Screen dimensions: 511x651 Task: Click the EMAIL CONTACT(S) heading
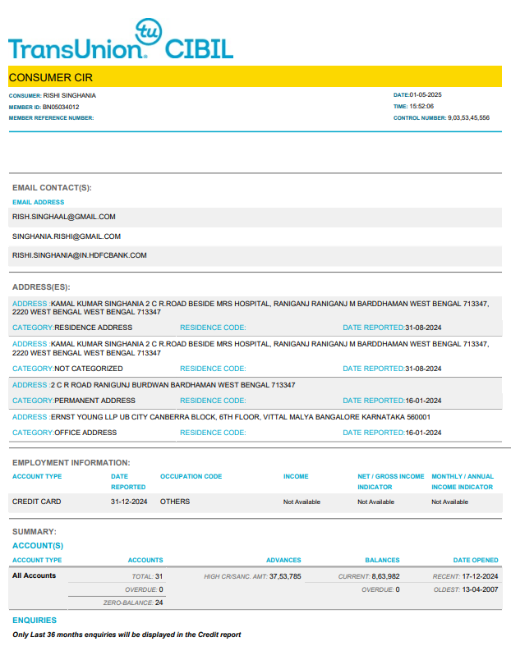52,188
